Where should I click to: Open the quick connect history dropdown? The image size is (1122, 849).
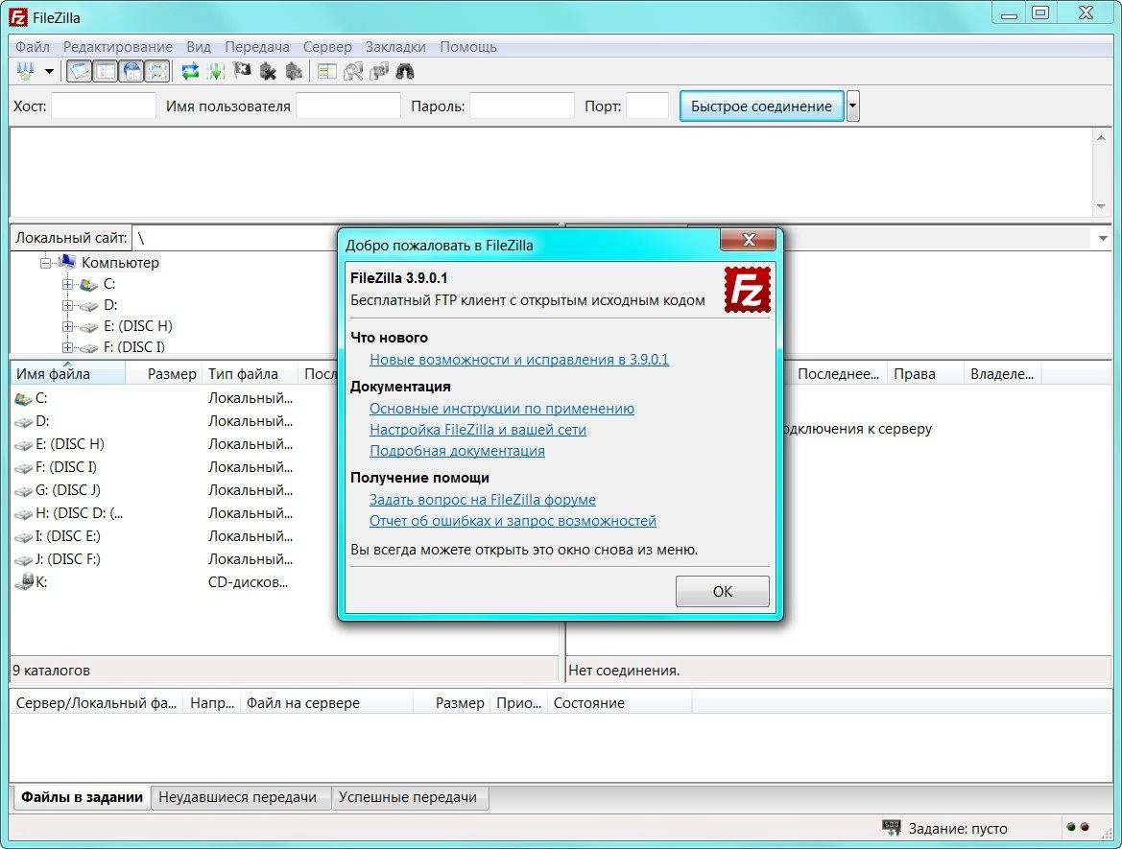[852, 106]
